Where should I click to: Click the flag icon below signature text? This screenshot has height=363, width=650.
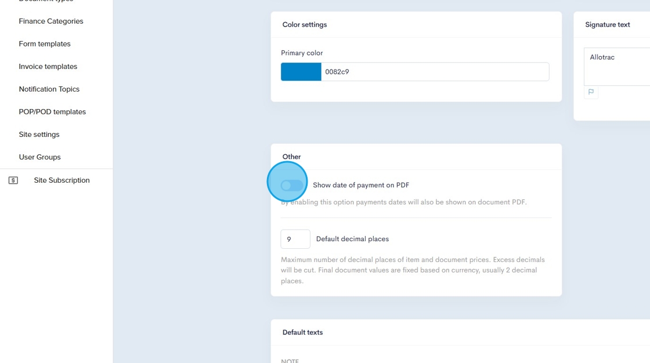pos(591,92)
